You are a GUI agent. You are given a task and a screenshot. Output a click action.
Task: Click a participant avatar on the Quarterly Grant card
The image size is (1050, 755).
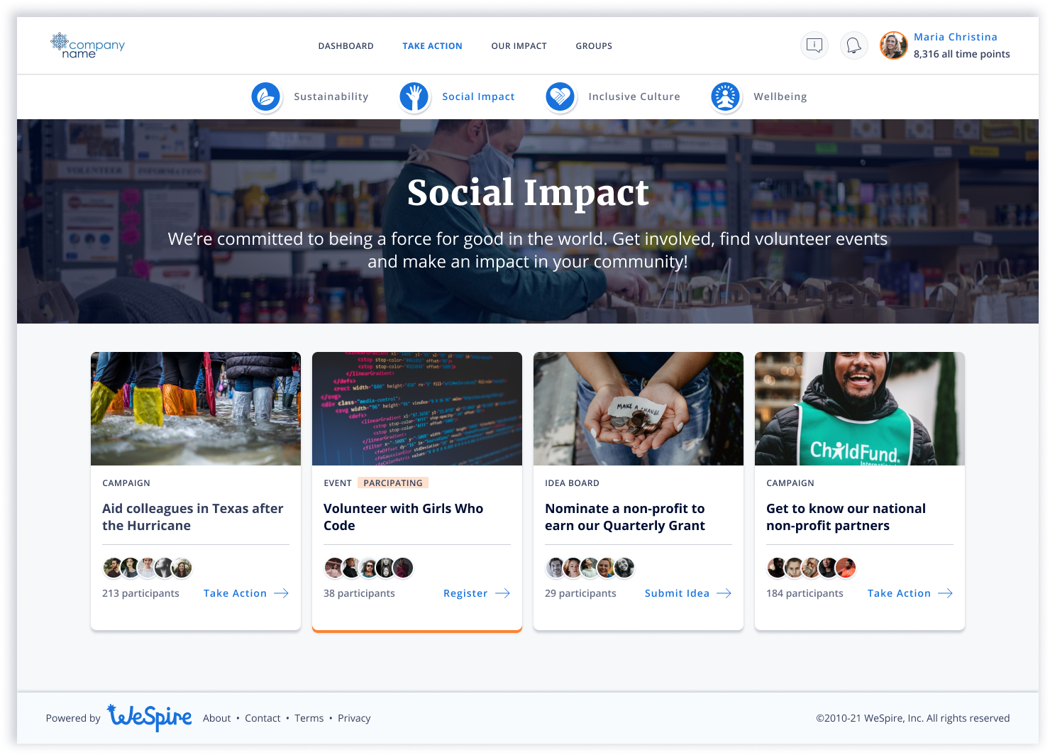(556, 568)
